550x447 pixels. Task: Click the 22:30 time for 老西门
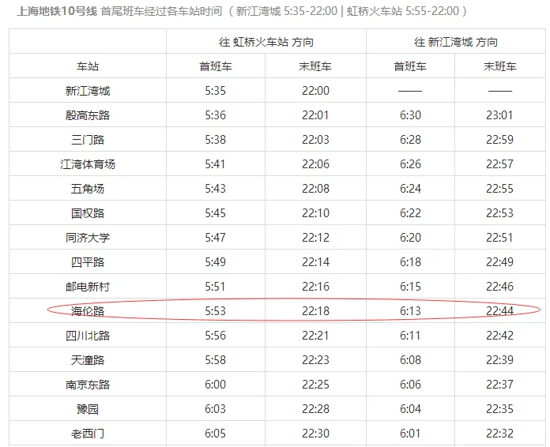point(315,434)
